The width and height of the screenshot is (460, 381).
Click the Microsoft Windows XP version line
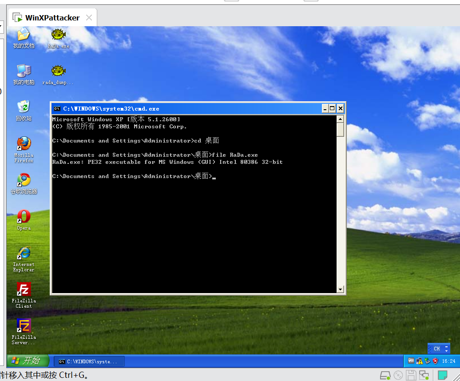tap(116, 119)
